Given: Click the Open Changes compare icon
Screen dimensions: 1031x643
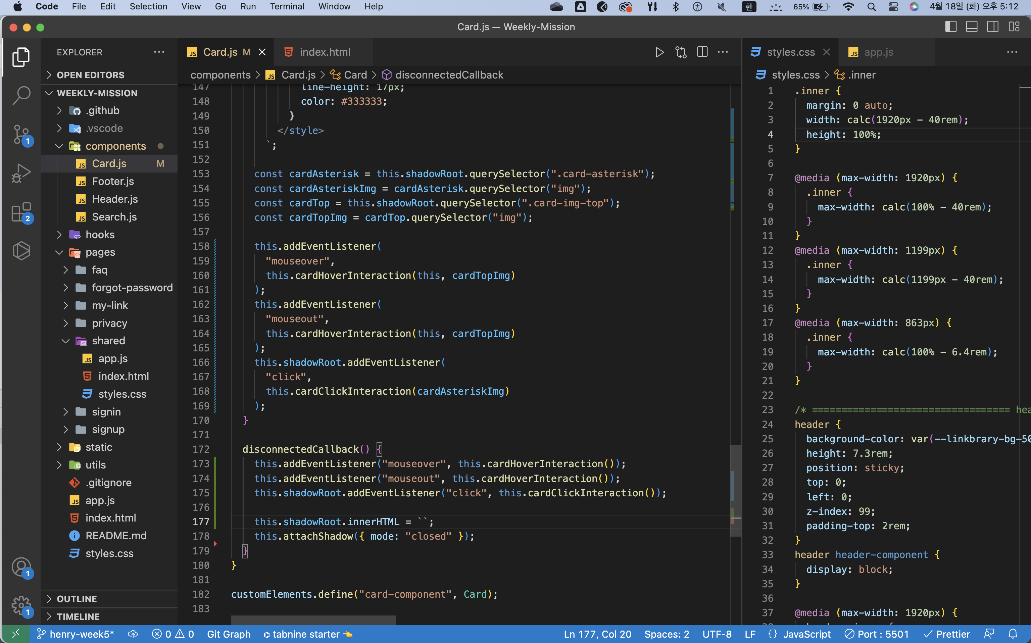Looking at the screenshot, I should pyautogui.click(x=681, y=52).
